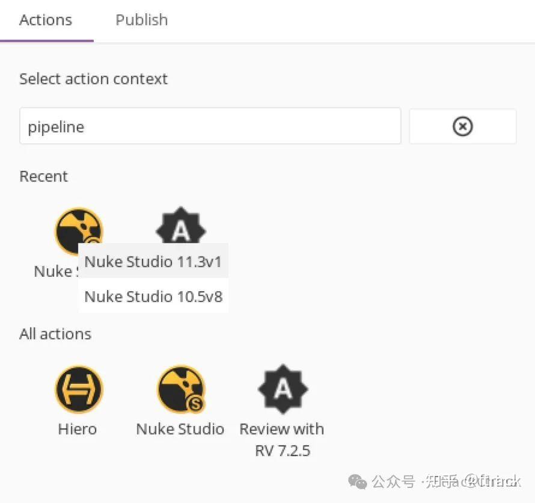
Task: Click the Nuke Studio label under All actions
Action: pos(180,429)
